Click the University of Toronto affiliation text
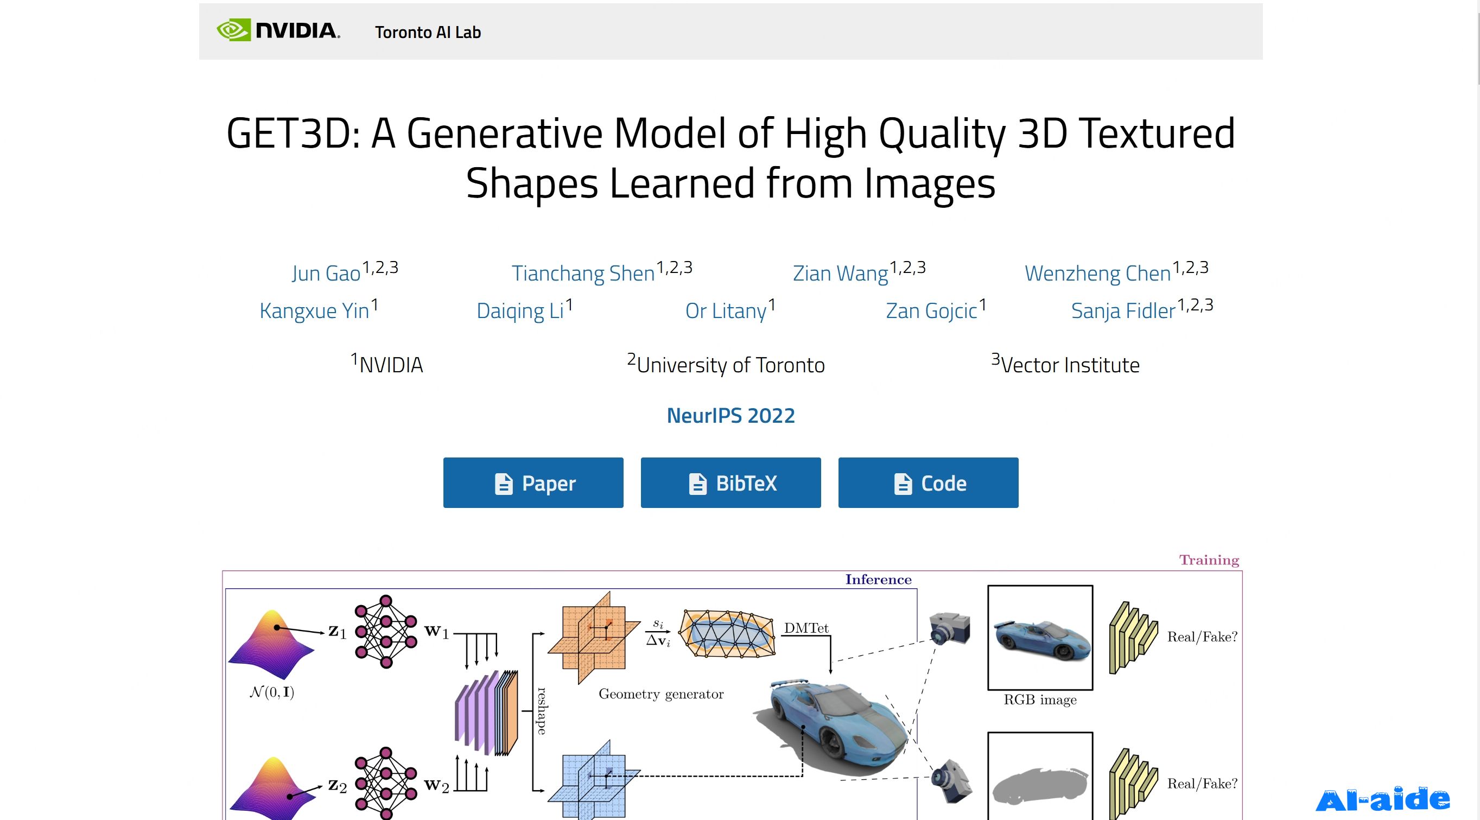Image resolution: width=1480 pixels, height=820 pixels. click(726, 364)
